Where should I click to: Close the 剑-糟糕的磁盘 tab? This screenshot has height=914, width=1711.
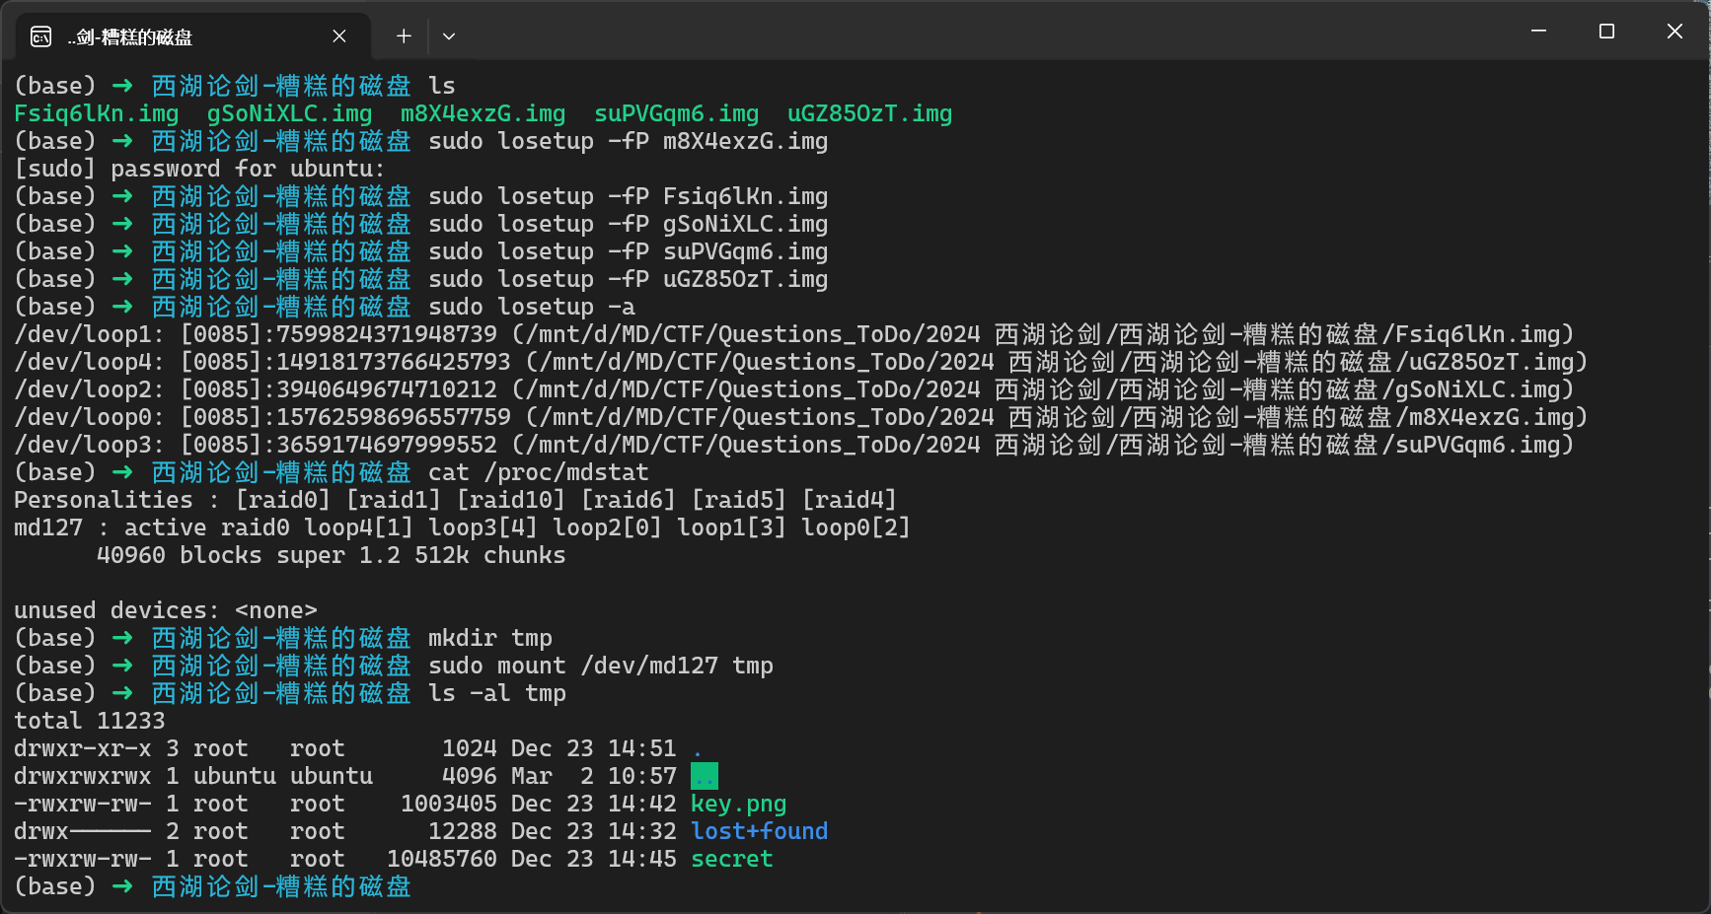click(339, 36)
